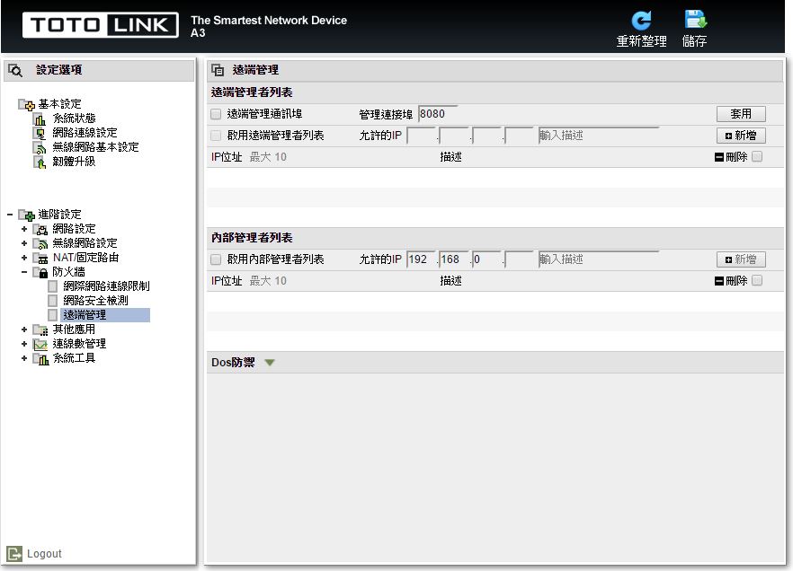Click the 網路安全檢測 page icon
Screen dimensions: 793x571
coord(52,301)
